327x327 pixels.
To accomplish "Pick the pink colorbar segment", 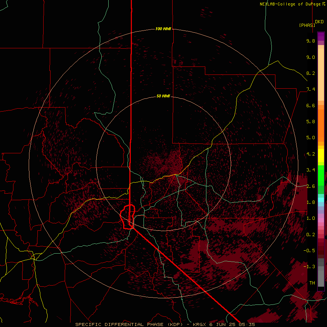I will coord(321,220).
